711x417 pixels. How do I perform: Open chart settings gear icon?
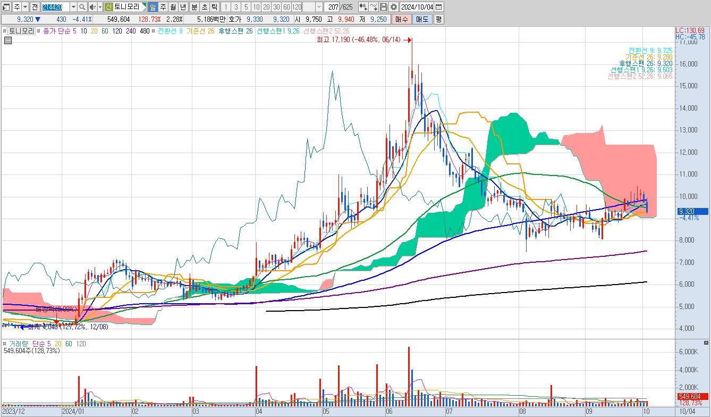pos(394,7)
